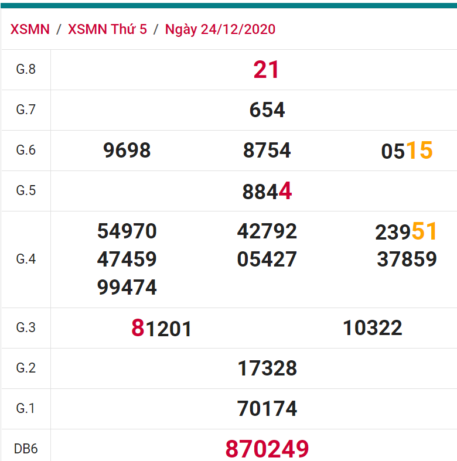The image size is (457, 461).
Task: Click the G.5 number 8844
Action: click(267, 191)
